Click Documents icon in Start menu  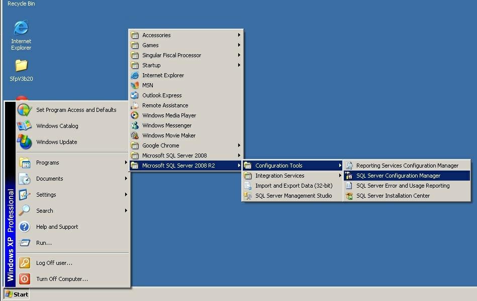tap(24, 179)
